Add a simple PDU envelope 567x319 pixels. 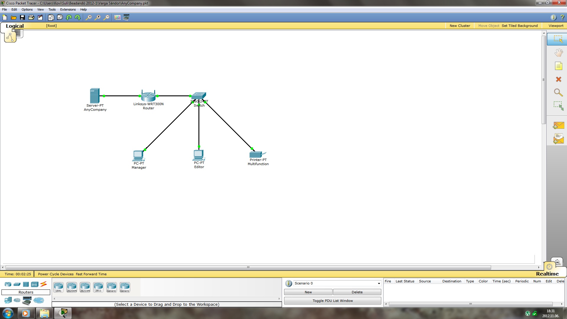pyautogui.click(x=558, y=126)
